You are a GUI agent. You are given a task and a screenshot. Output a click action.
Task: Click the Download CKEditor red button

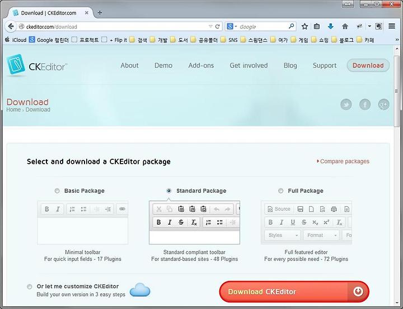click(294, 292)
